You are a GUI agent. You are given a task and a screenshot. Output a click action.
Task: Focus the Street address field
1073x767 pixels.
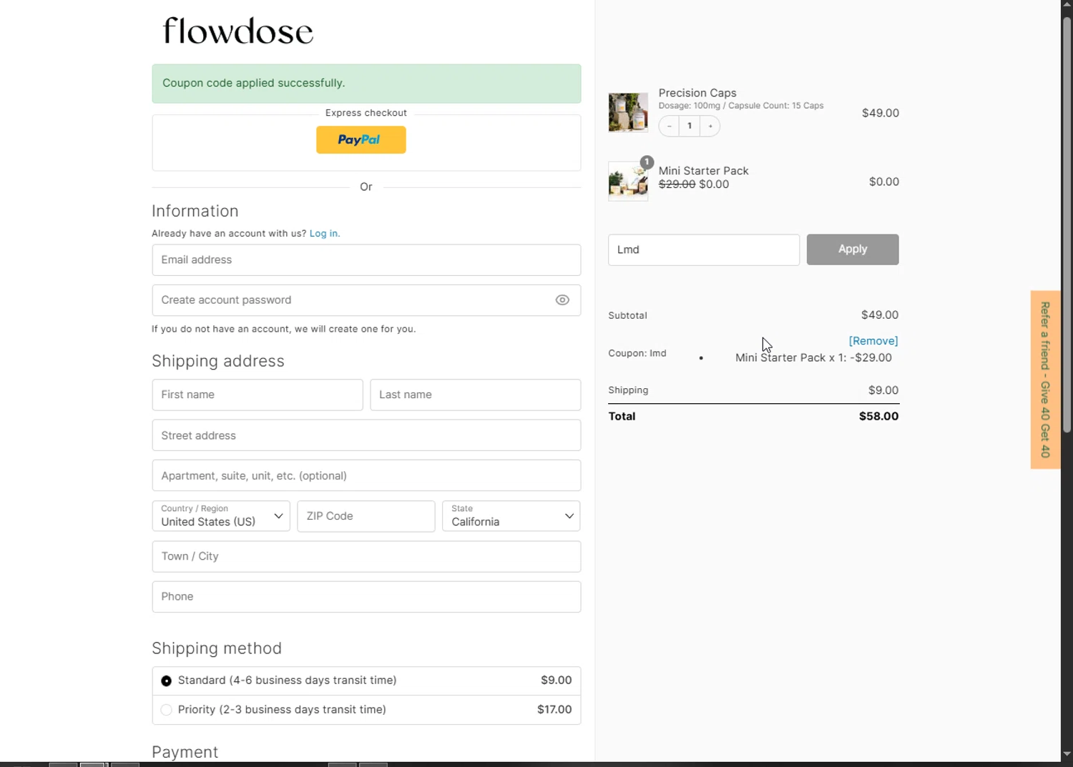[366, 435]
